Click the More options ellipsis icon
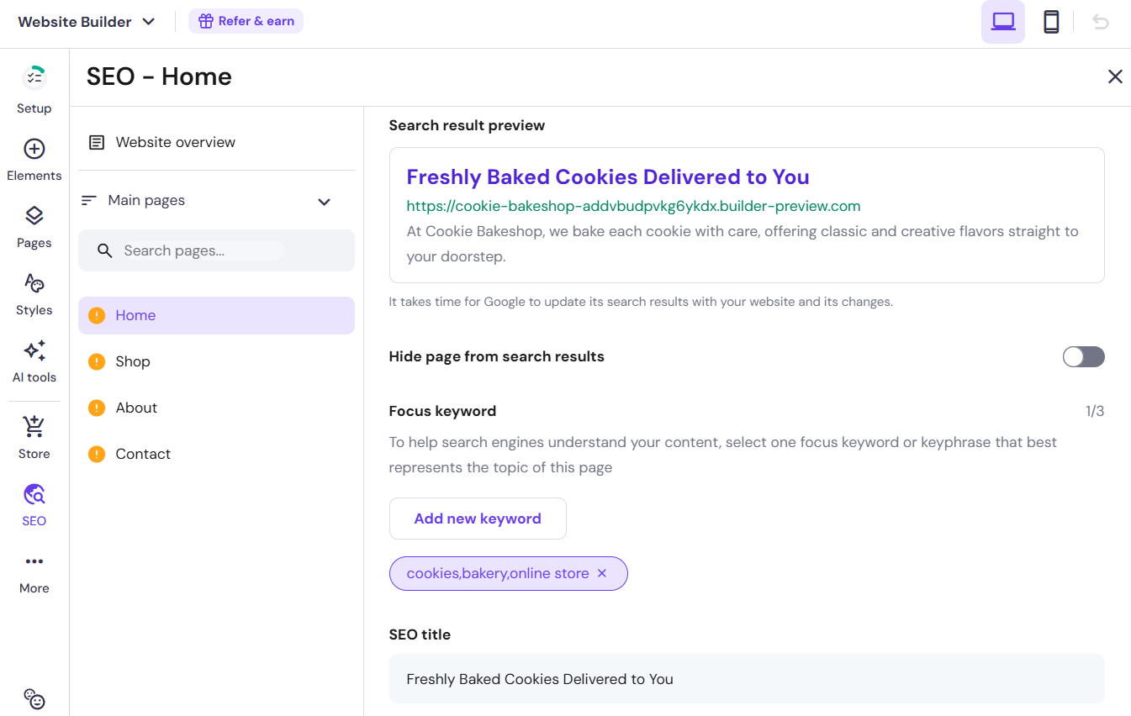 (34, 562)
